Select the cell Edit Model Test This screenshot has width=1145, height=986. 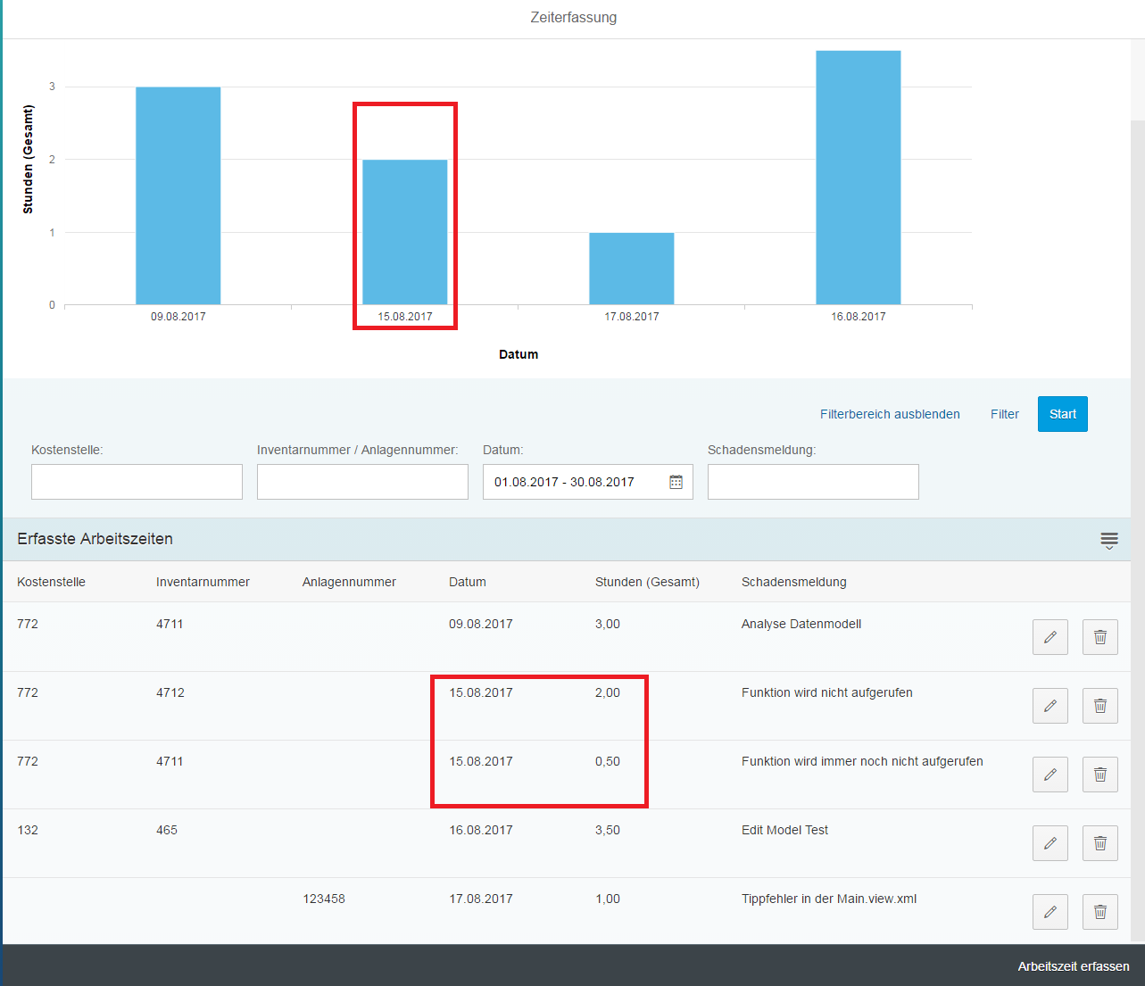784,830
